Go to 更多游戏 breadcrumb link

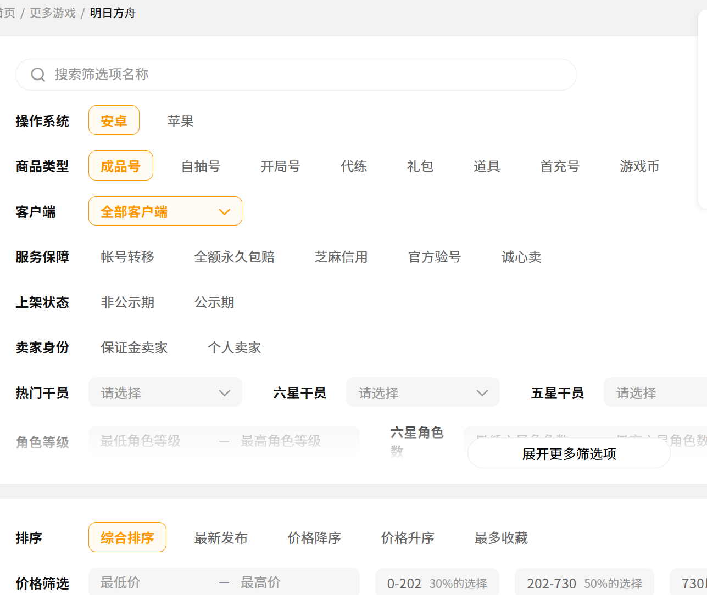tap(53, 13)
